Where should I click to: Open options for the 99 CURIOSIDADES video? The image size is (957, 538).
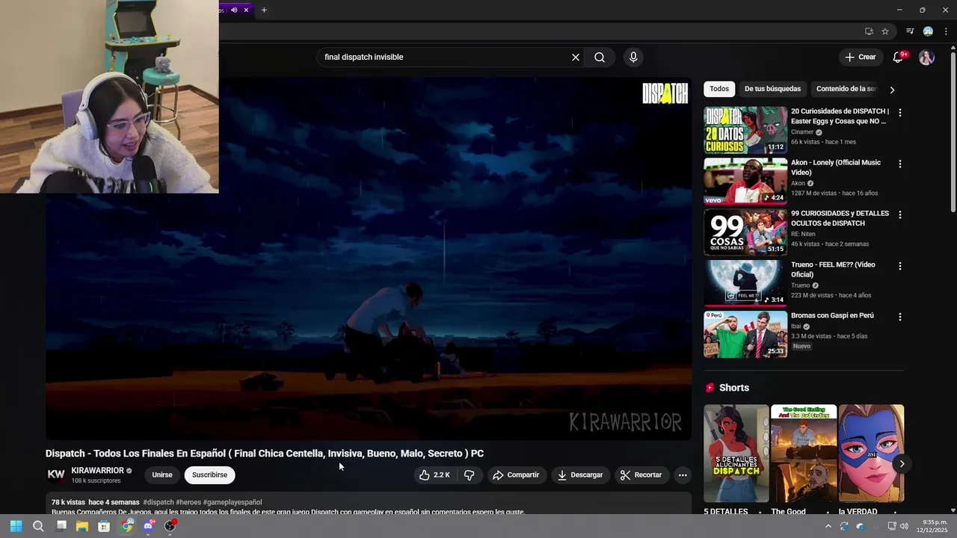[899, 214]
